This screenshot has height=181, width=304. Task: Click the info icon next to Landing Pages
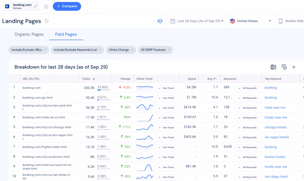(47, 21)
